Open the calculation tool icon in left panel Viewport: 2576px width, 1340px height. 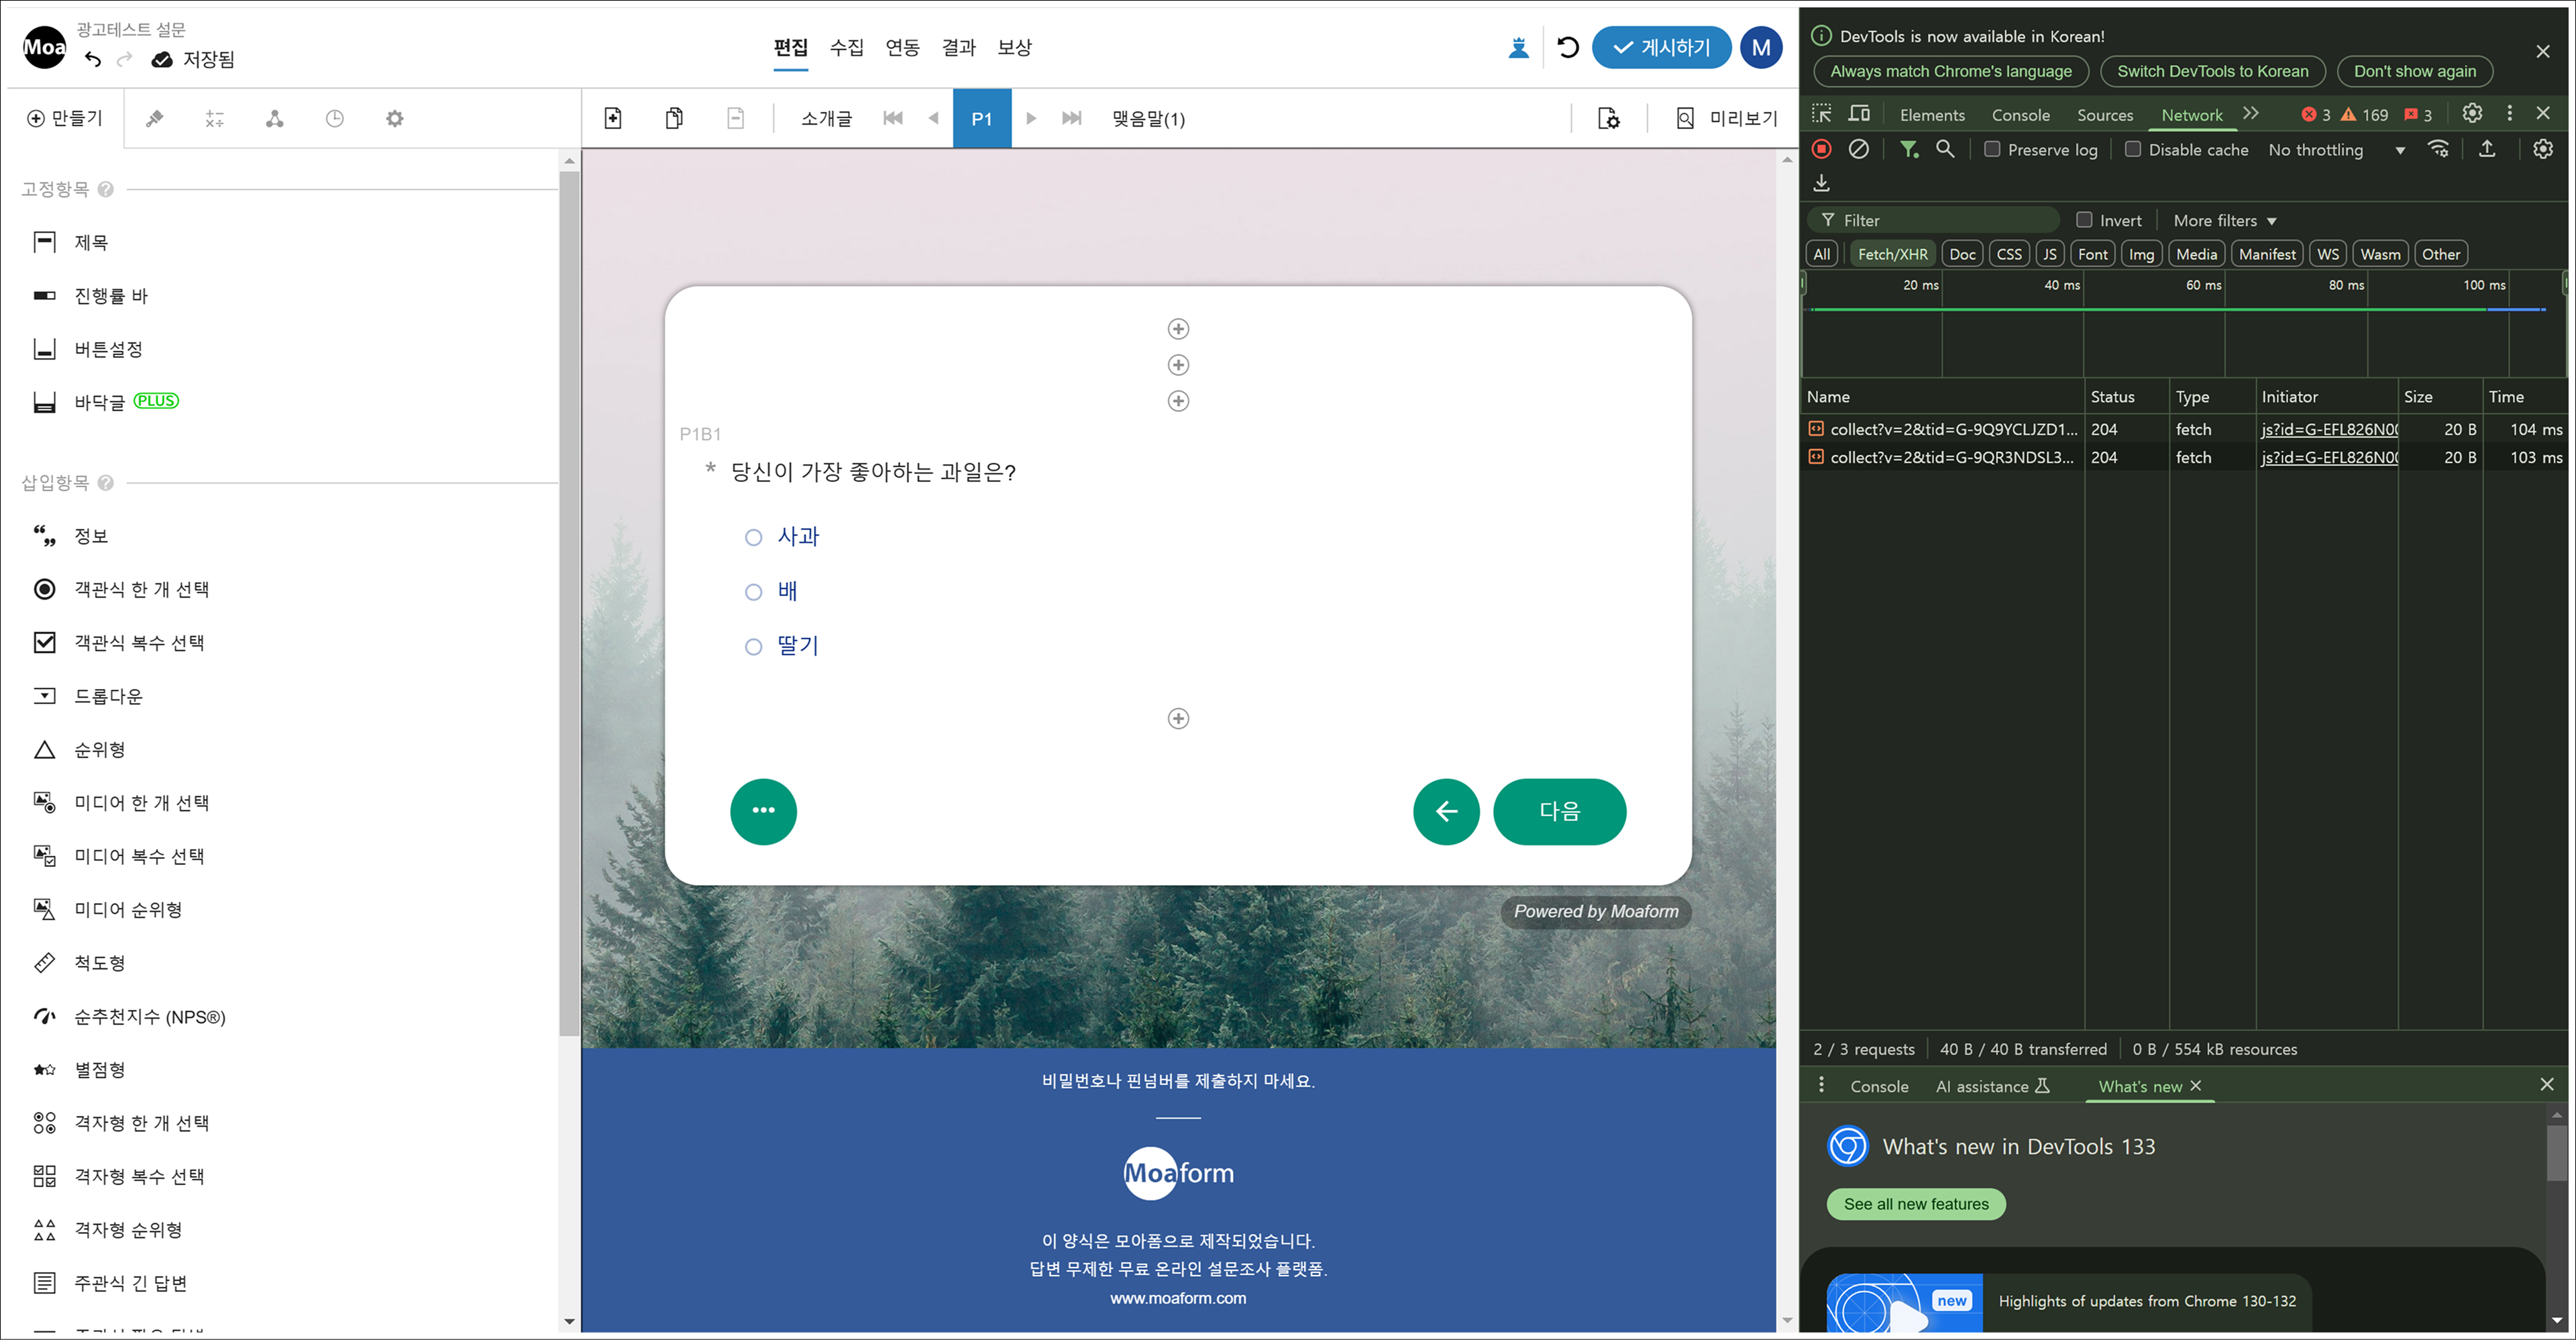pyautogui.click(x=215, y=119)
